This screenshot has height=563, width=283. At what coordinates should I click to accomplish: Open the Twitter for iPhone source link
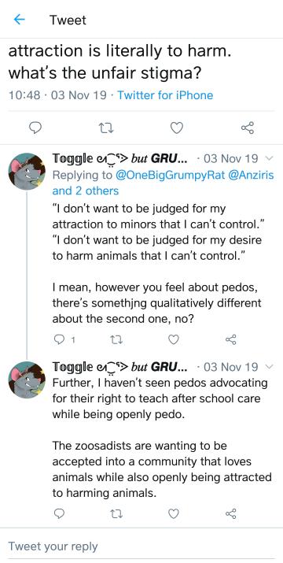point(165,95)
